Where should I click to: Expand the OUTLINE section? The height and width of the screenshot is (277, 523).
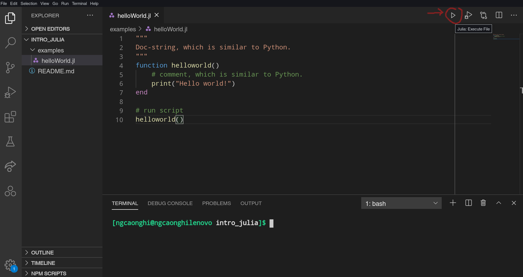point(62,253)
